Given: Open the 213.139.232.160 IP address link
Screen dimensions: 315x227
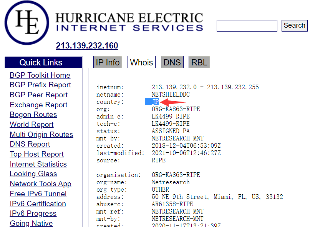Looking at the screenshot, I should click(x=87, y=45).
